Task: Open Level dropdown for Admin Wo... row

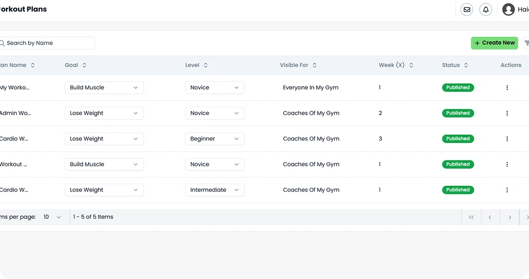Action: click(215, 113)
